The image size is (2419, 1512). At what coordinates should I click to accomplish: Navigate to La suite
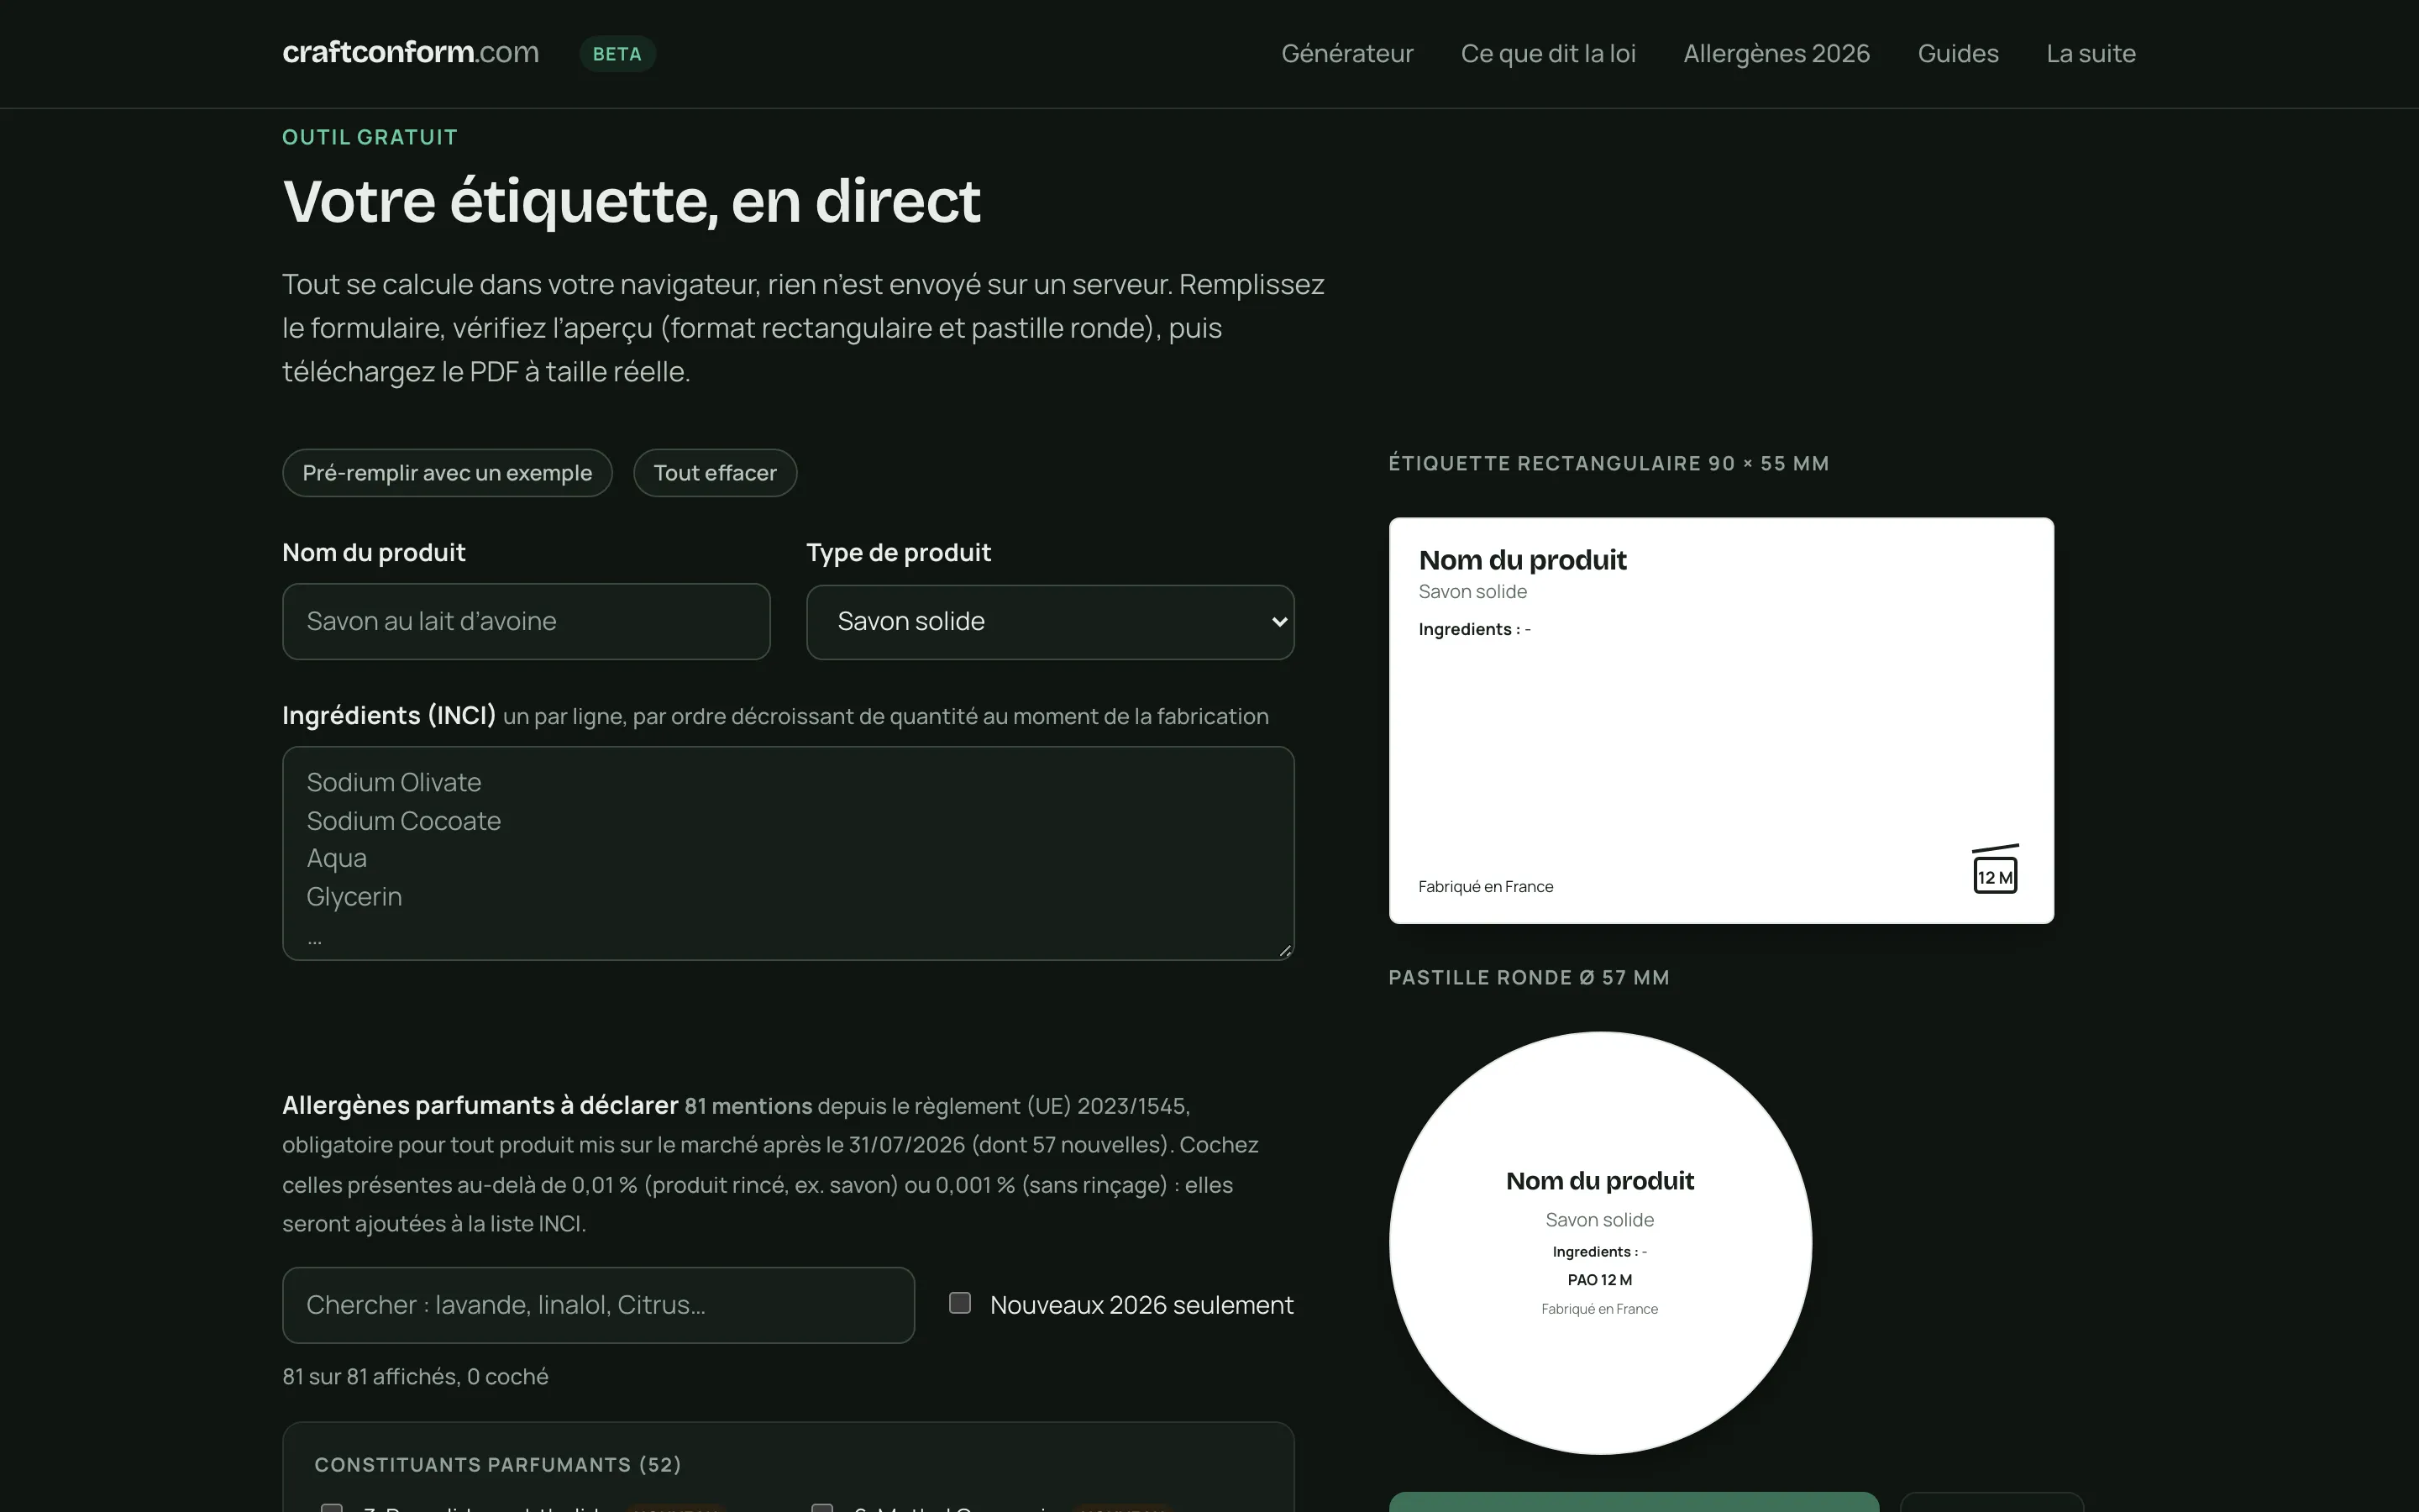point(2090,53)
